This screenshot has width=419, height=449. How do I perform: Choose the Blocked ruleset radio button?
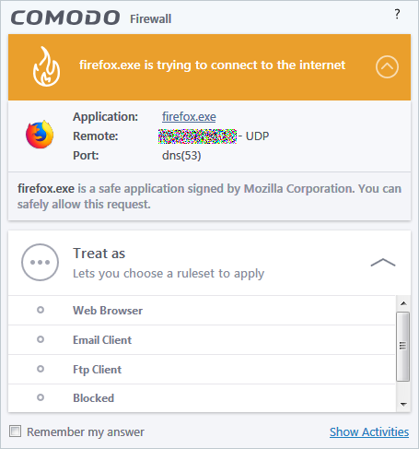(41, 397)
